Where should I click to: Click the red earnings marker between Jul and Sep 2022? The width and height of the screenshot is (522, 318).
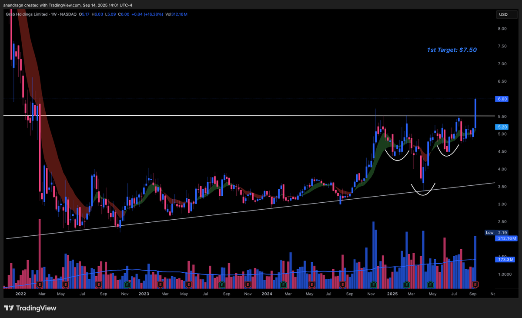click(99, 284)
